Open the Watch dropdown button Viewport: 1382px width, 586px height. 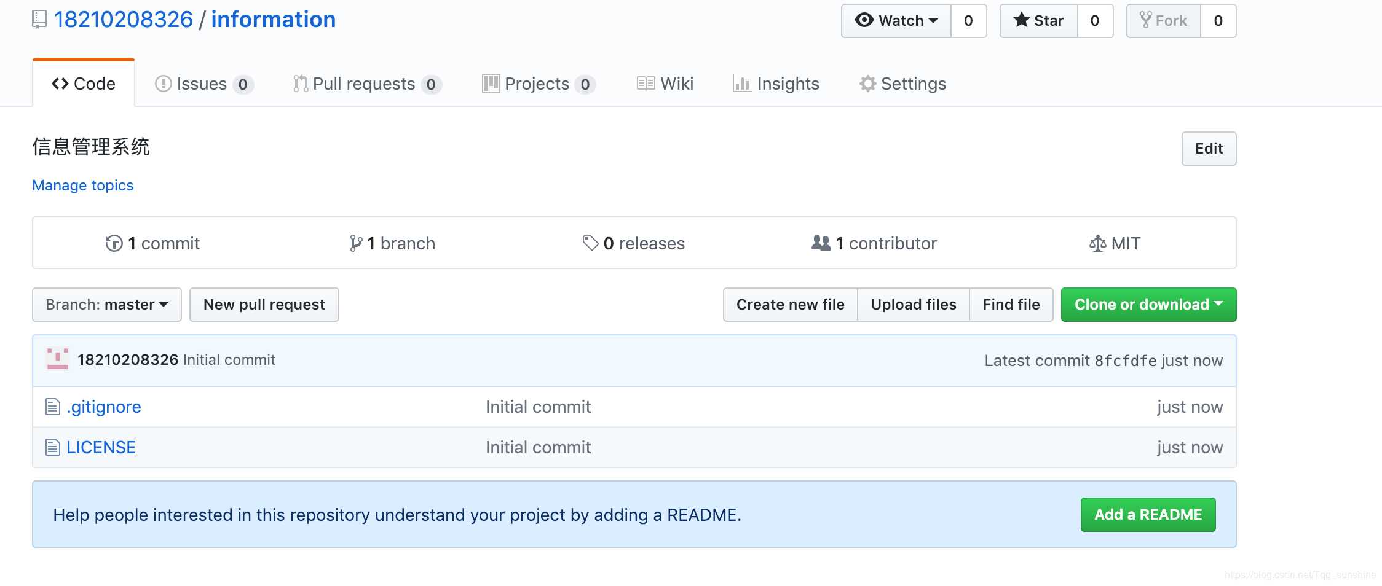[x=896, y=21]
